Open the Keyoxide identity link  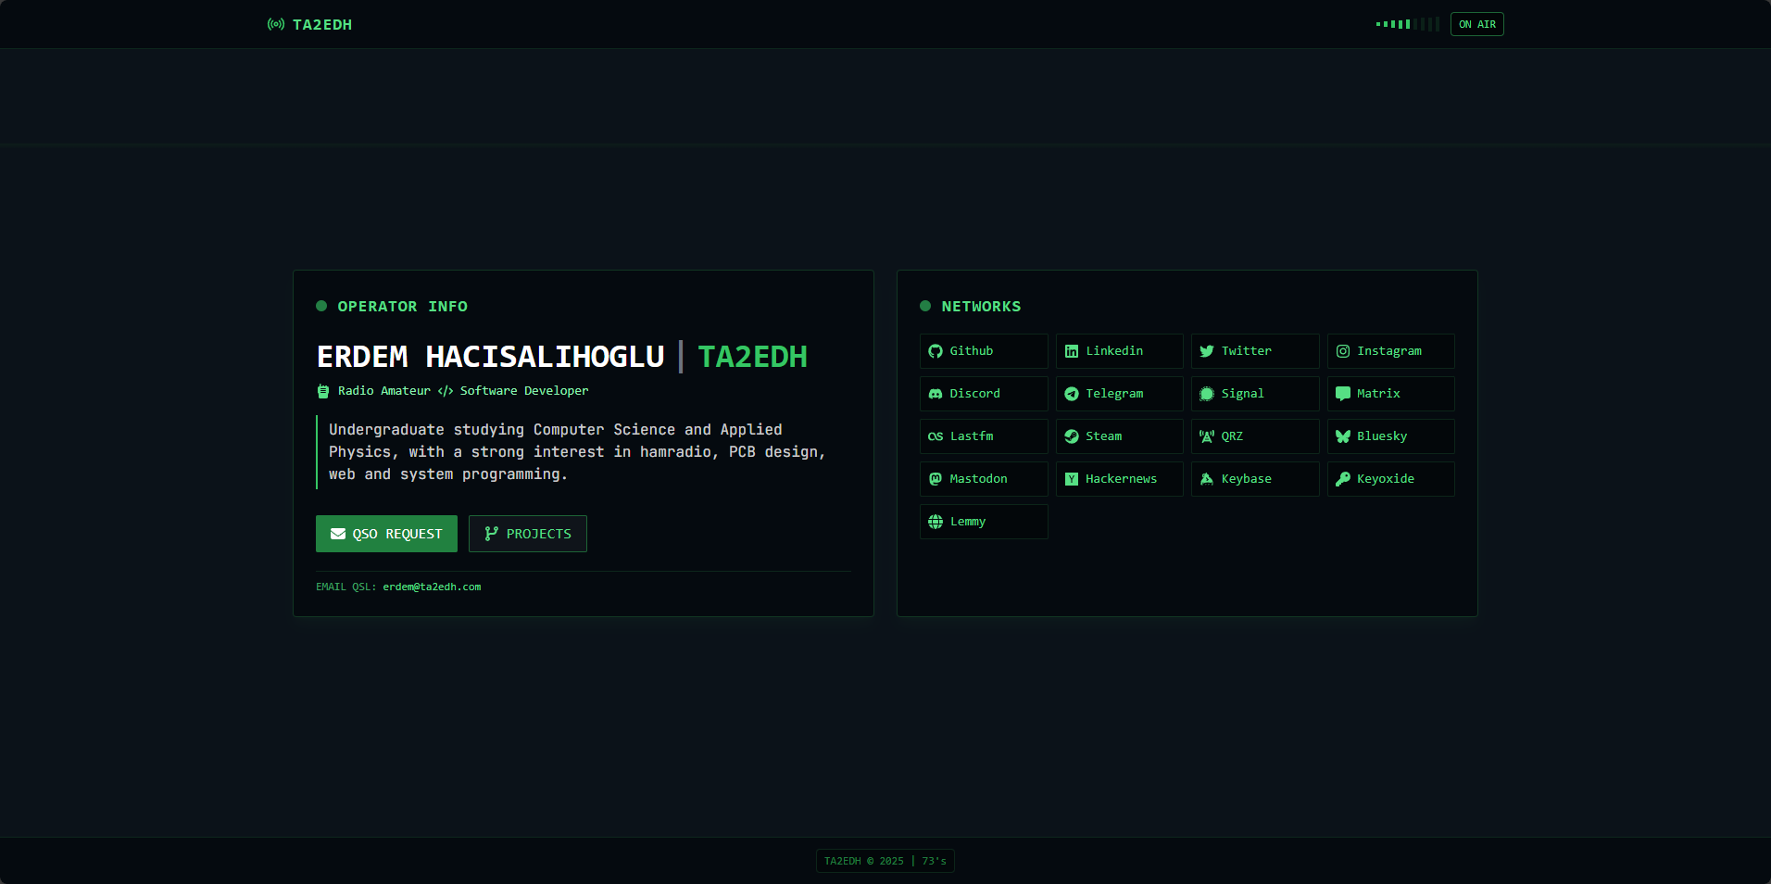[x=1389, y=479]
